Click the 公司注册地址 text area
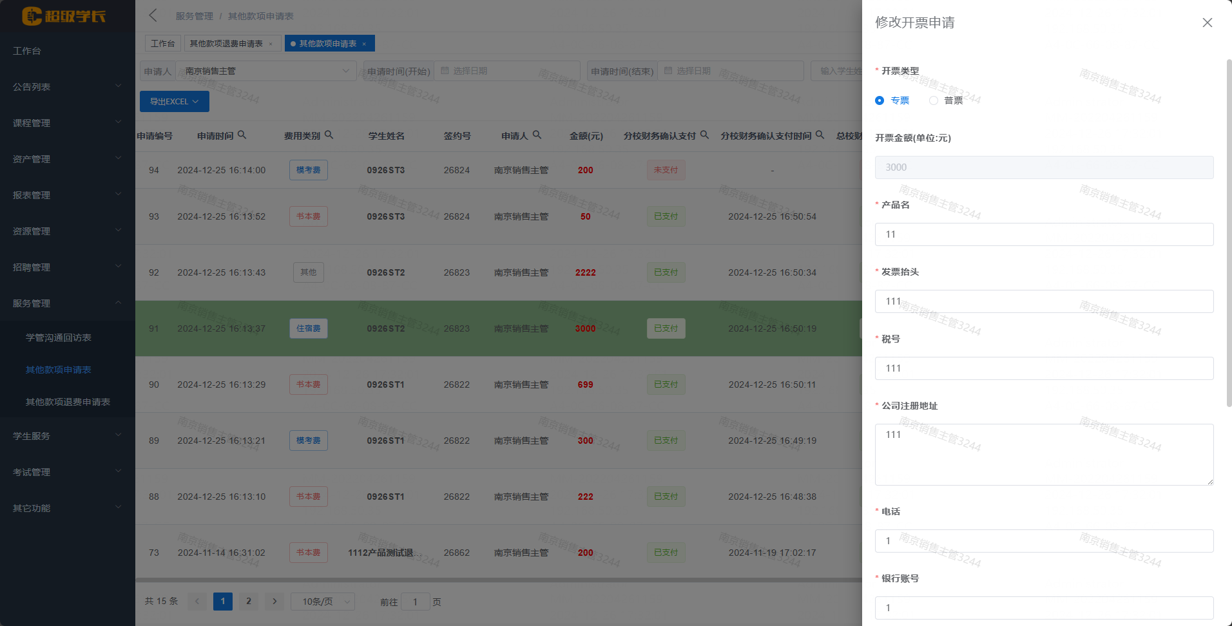This screenshot has width=1232, height=626. coord(1044,454)
